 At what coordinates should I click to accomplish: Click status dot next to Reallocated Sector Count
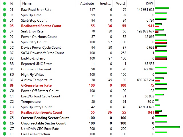[5, 26]
